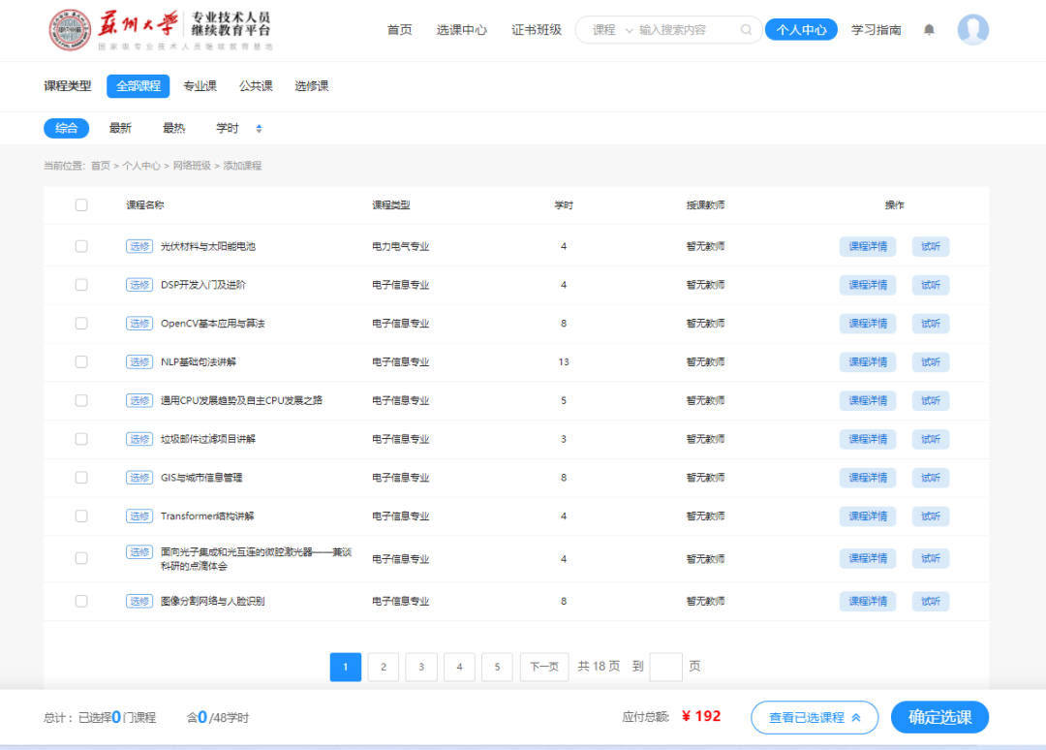Select the checkbox for 光伏材料与太阳能电池
This screenshot has width=1046, height=750.
[x=82, y=245]
